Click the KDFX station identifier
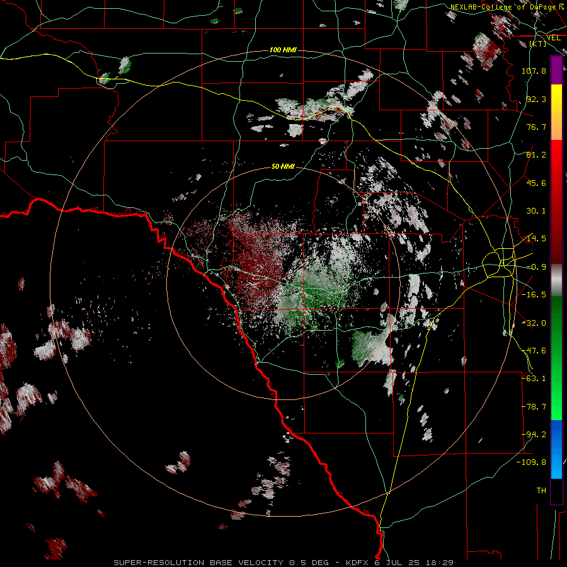 [x=357, y=563]
